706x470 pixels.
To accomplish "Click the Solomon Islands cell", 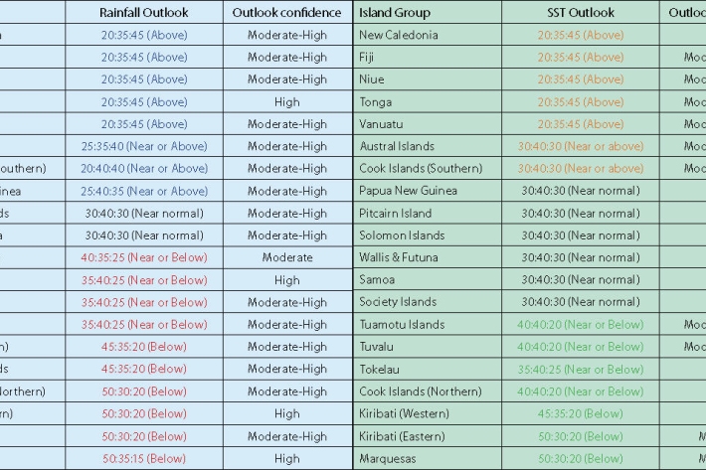I will tap(402, 235).
